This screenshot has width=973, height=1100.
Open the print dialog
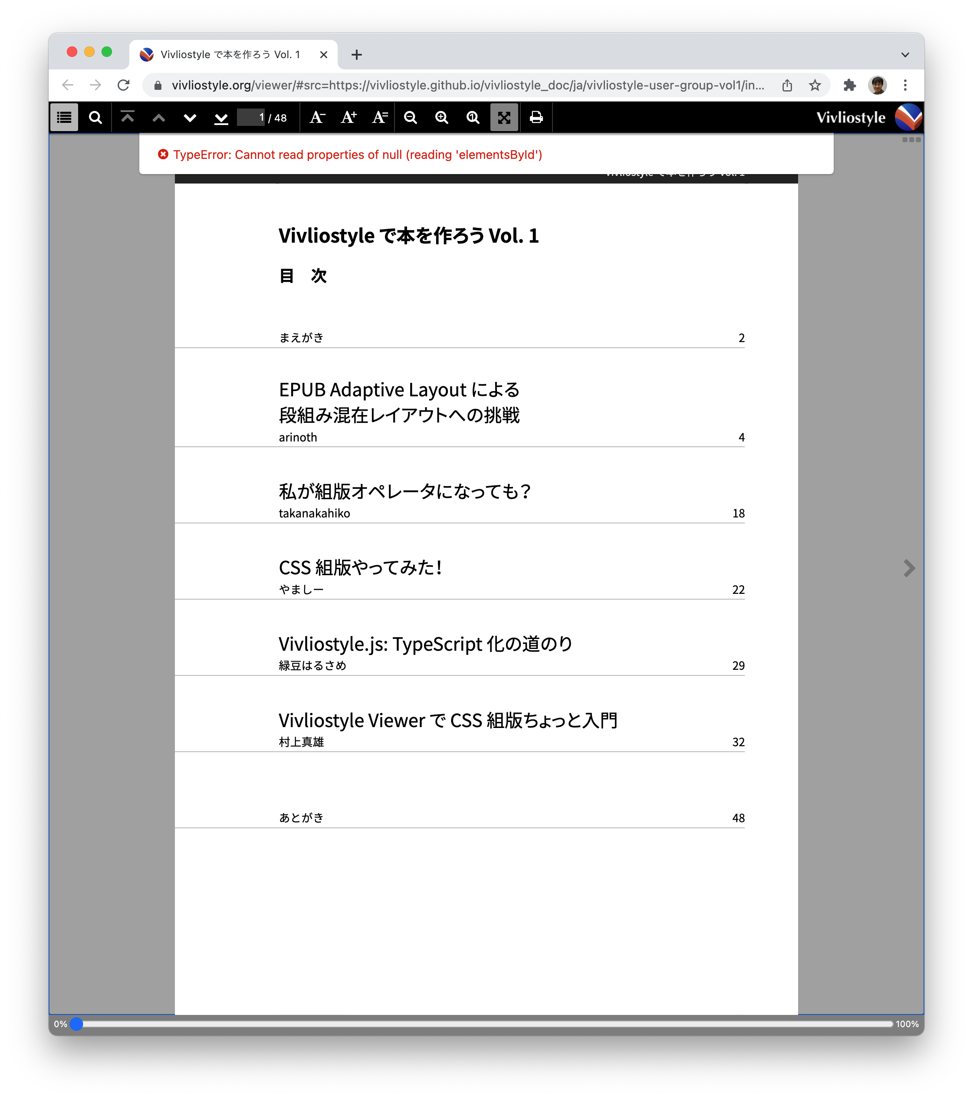(536, 117)
